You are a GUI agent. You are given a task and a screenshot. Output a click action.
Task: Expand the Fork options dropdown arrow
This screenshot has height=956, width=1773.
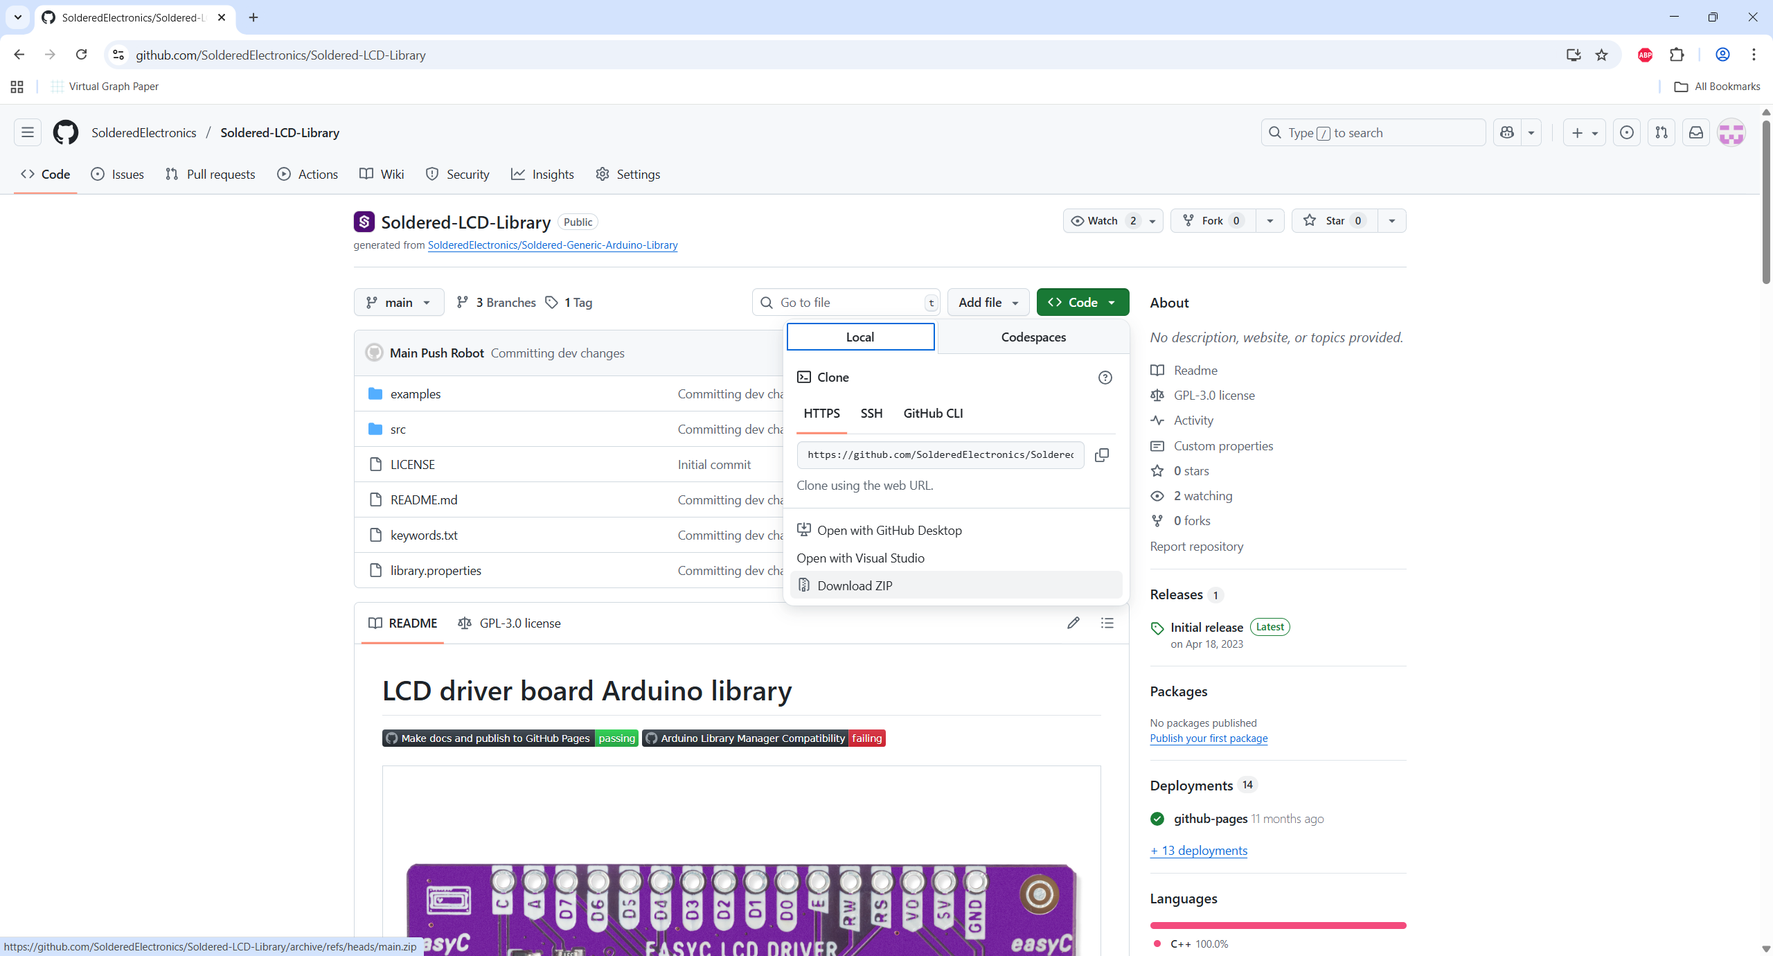1269,220
